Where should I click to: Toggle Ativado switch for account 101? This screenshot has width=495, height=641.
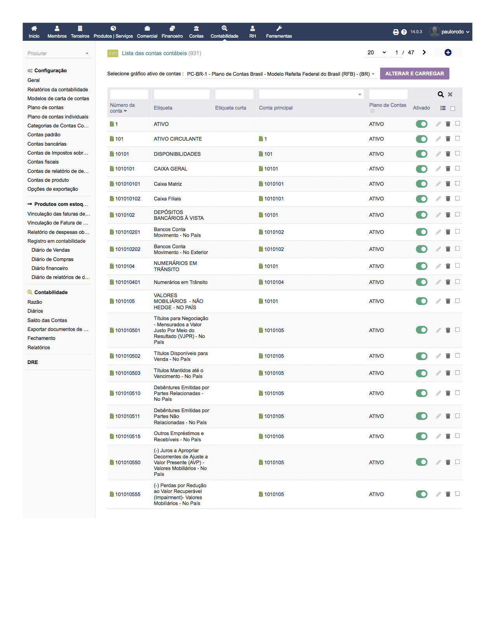click(x=421, y=139)
